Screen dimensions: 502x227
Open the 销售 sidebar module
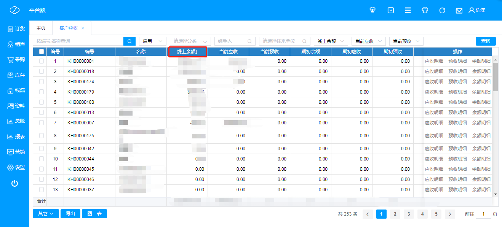tap(16, 44)
